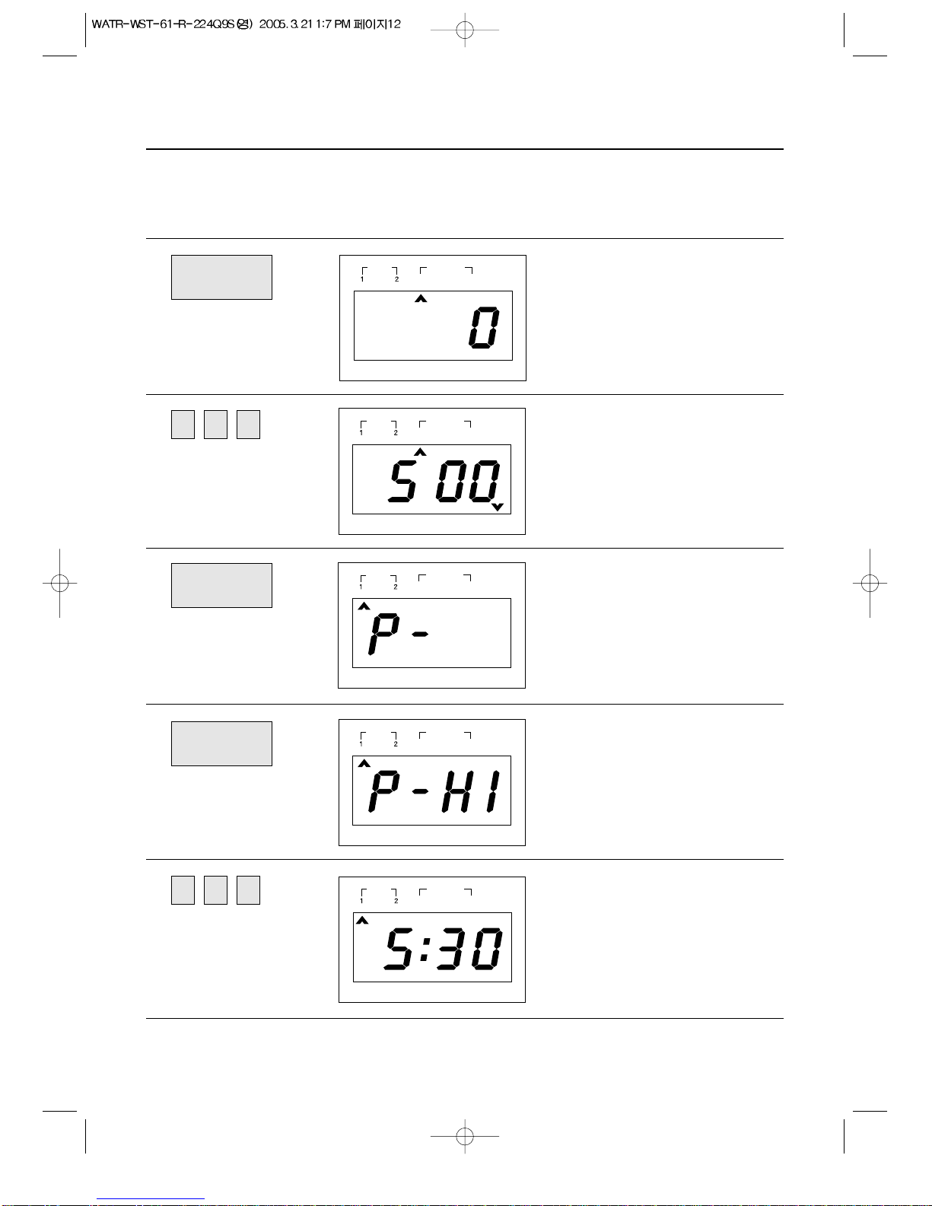Click the up arrow above "5 00" display
Viewport: 932px width, 1206px height.
click(x=420, y=452)
